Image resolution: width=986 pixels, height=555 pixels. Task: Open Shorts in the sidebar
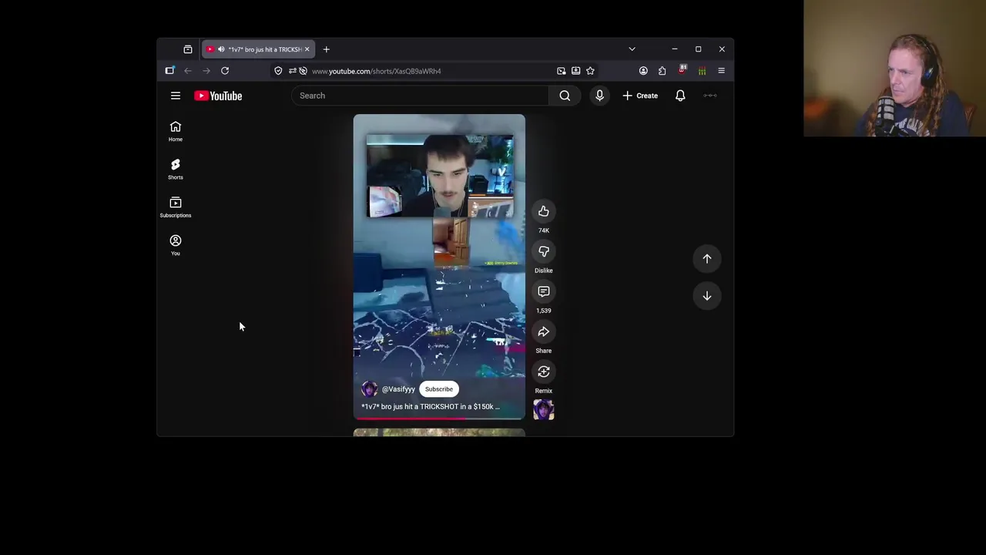pos(176,169)
